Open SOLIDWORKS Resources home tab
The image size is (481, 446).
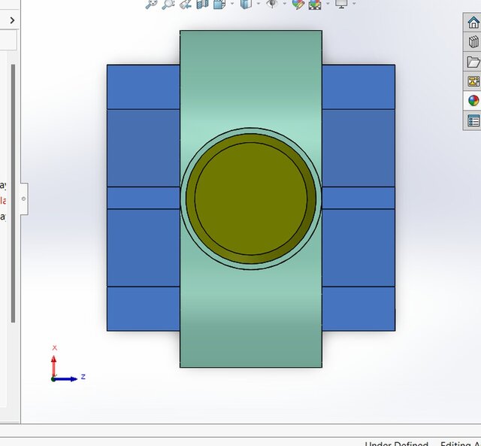[x=473, y=23]
